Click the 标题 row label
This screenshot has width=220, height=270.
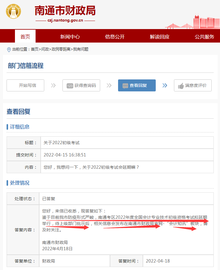click(31, 143)
